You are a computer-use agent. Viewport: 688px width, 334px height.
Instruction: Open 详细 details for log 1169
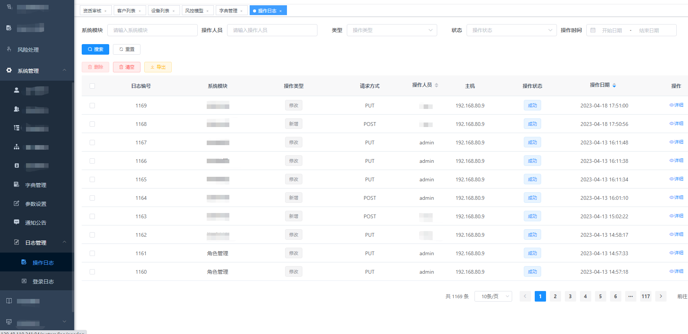click(676, 105)
